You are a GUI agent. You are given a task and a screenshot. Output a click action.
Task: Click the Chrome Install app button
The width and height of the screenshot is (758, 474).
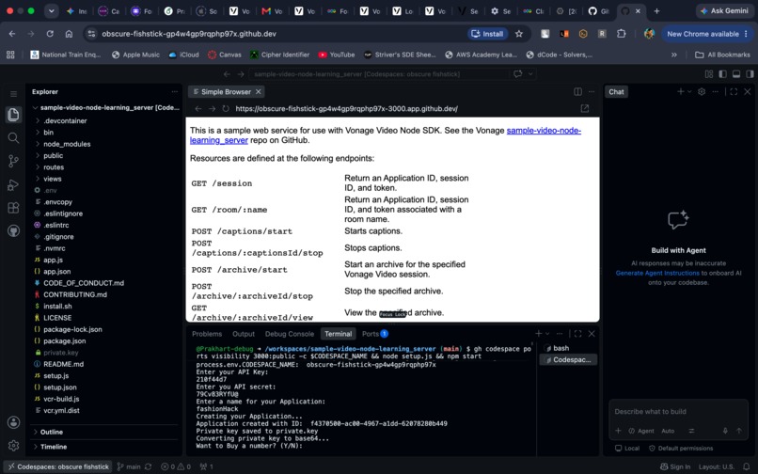(x=487, y=34)
